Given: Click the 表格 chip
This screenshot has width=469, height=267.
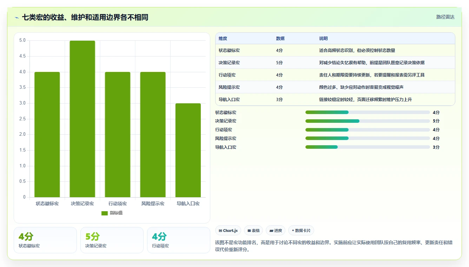Looking at the screenshot, I should [253, 231].
